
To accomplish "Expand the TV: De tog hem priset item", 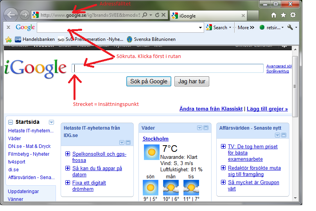I will point(223,146).
